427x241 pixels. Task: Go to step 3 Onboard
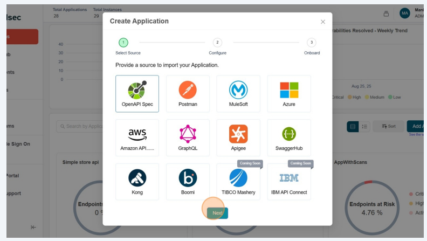pyautogui.click(x=312, y=43)
